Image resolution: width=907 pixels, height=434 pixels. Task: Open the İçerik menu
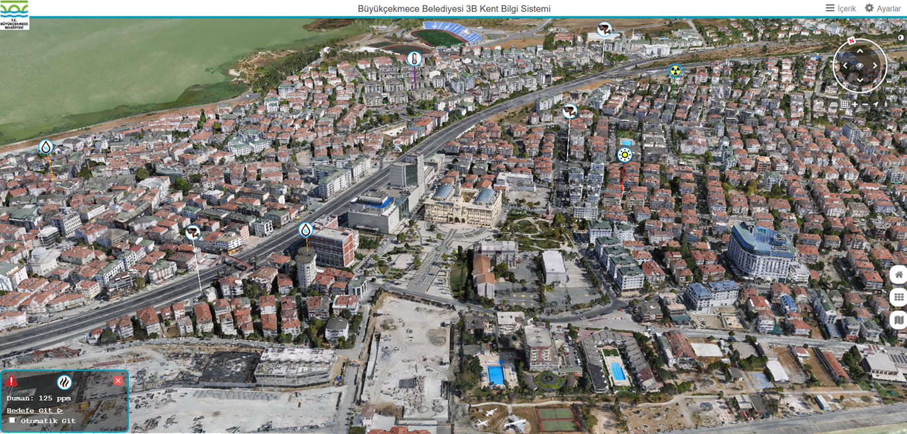[841, 9]
